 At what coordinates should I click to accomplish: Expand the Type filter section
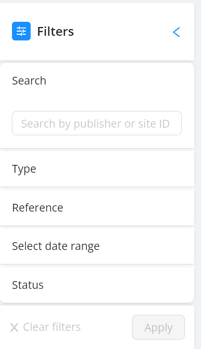point(97,169)
